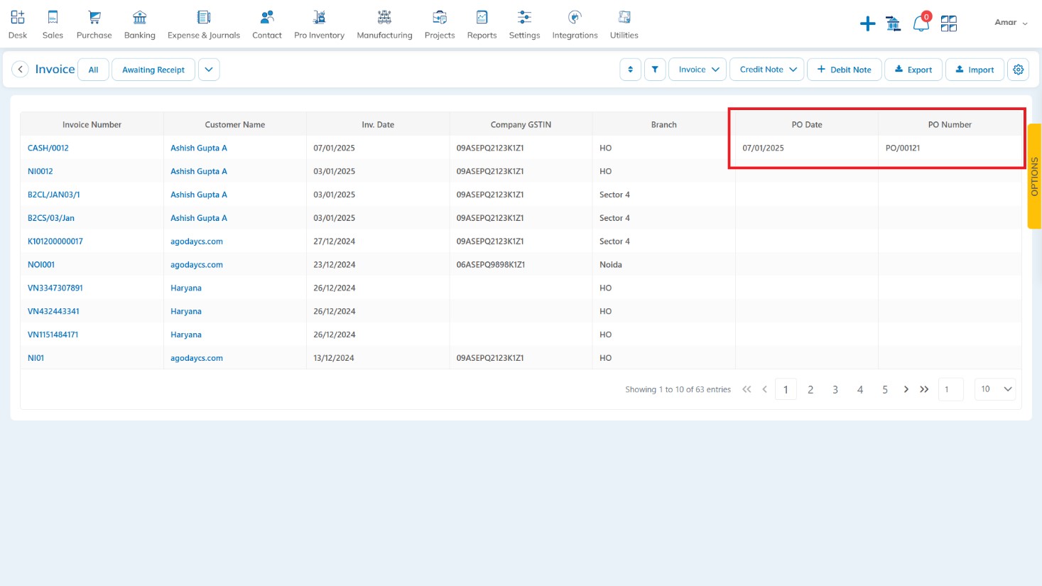Open the Projects module
Screen dimensions: 1042x586
click(x=440, y=24)
